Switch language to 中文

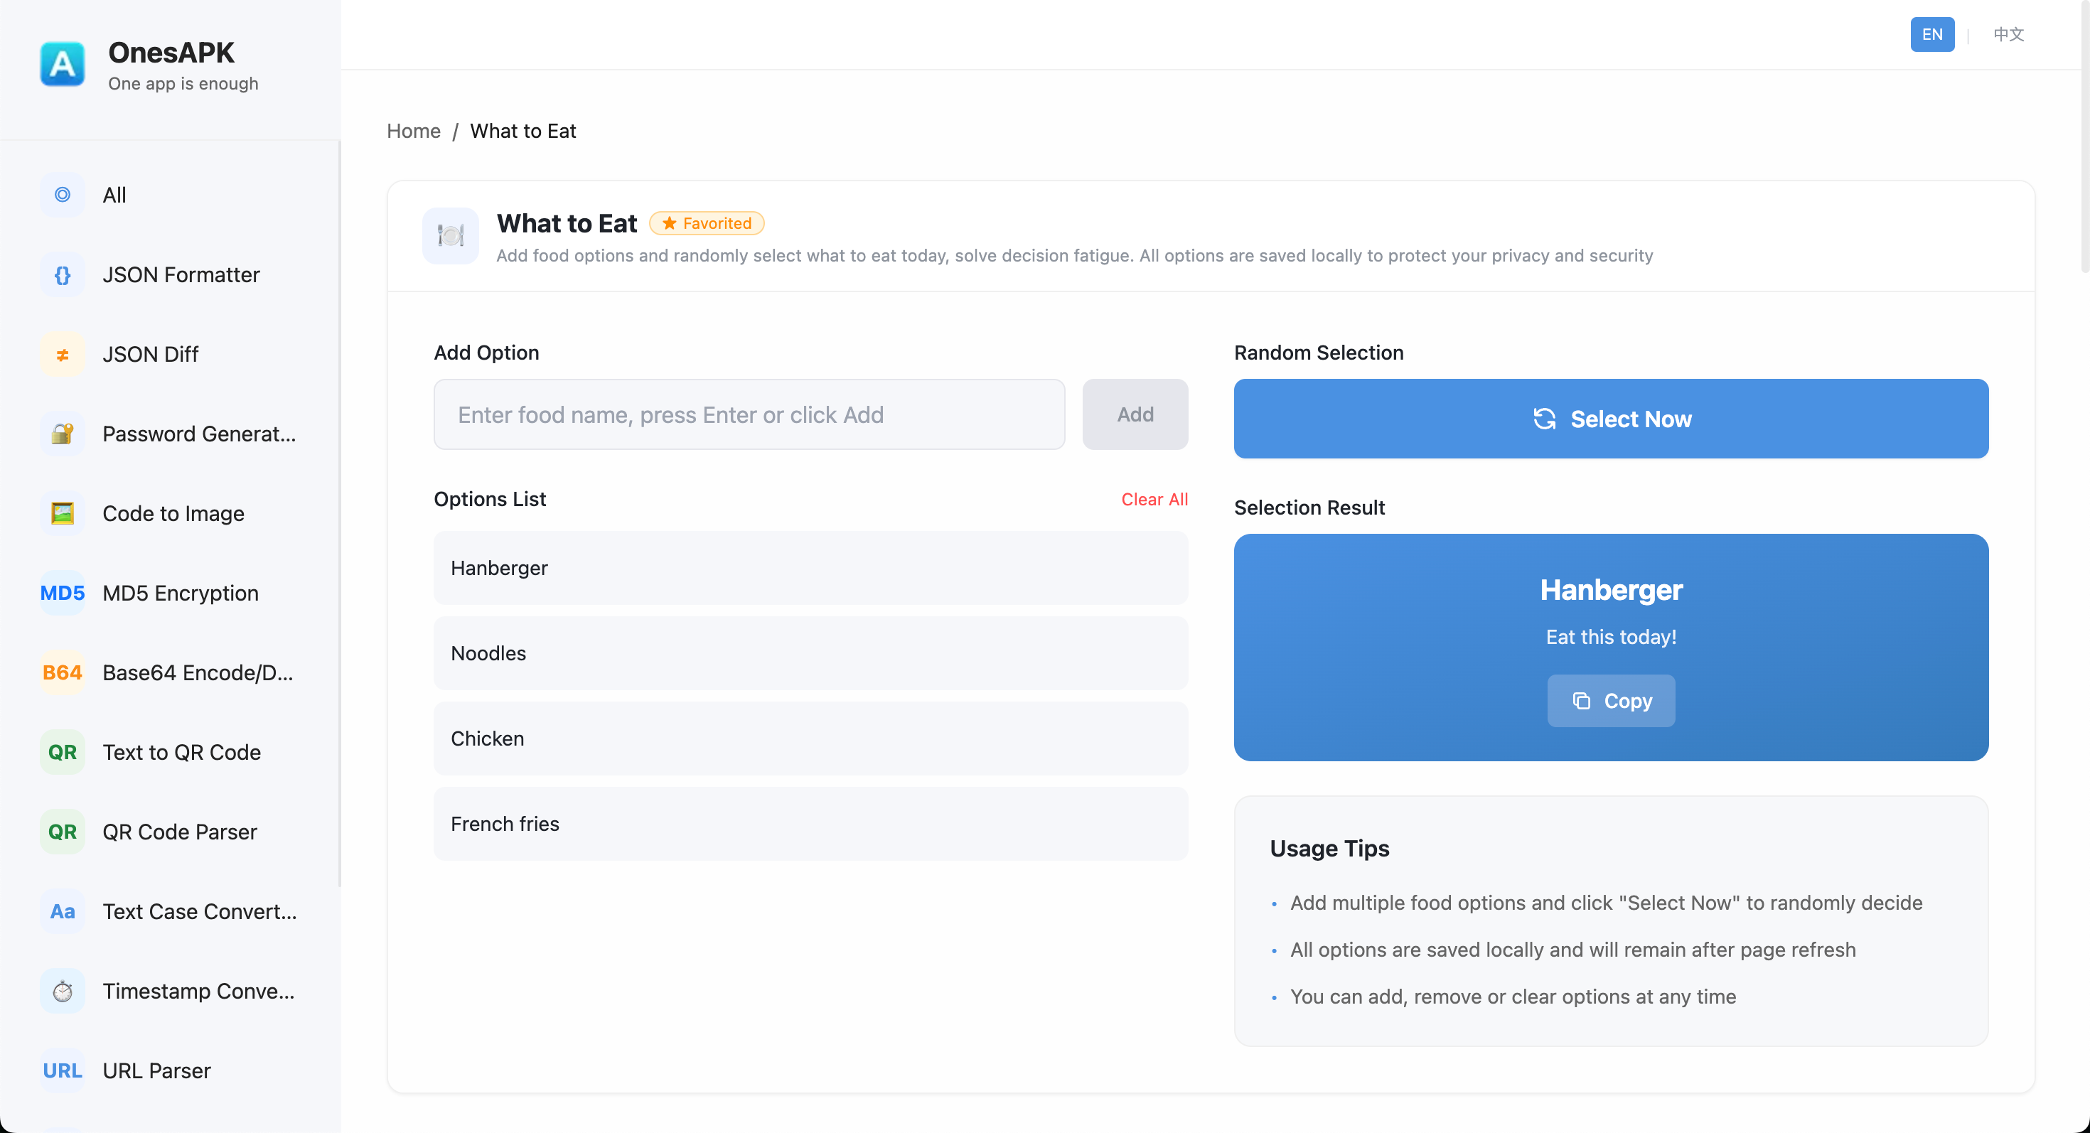pos(2009,34)
